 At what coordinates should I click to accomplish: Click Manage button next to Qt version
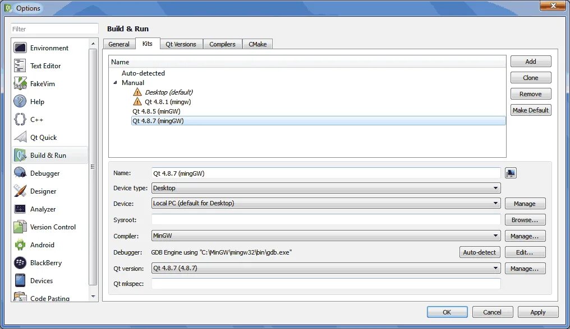[525, 269]
